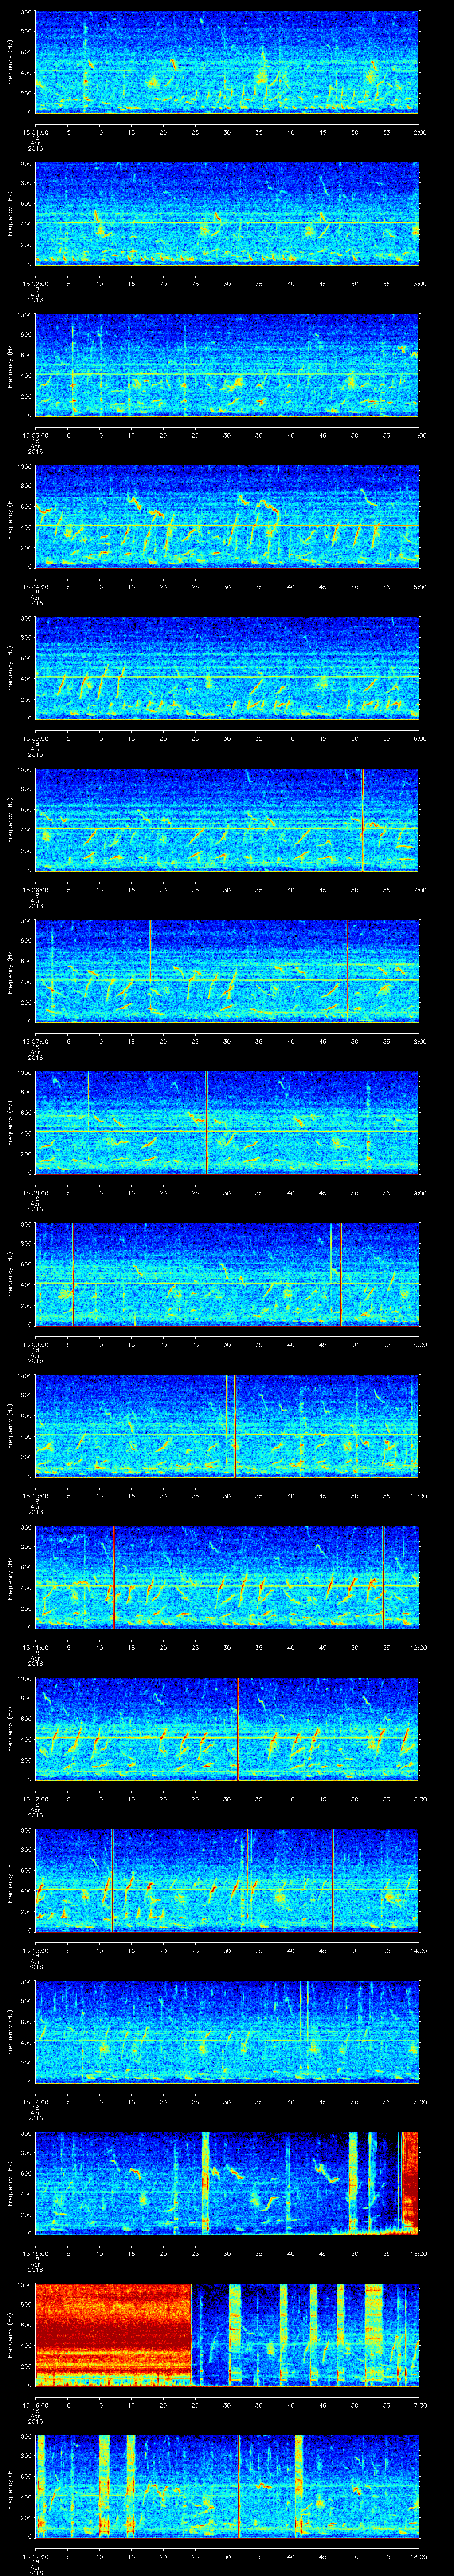Select the spectrogram panel starting at 15:05:00

227,668
